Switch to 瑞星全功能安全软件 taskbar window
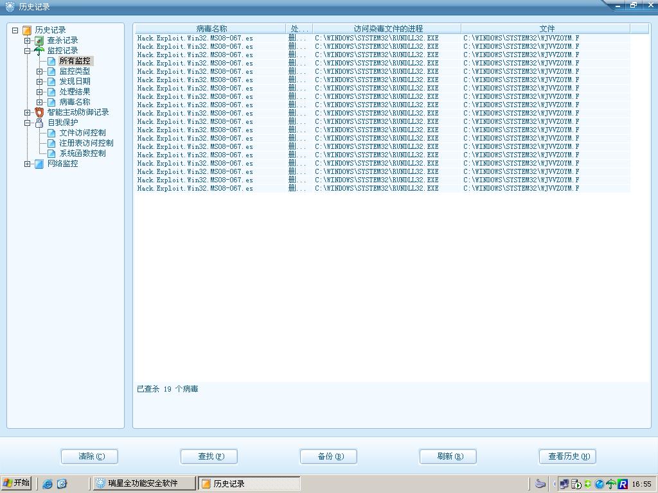The width and height of the screenshot is (658, 493). click(145, 483)
